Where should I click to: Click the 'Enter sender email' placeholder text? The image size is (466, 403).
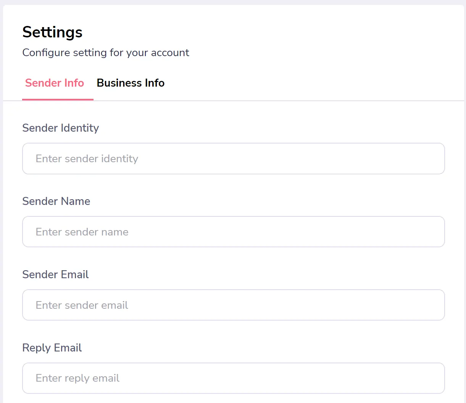[82, 305]
